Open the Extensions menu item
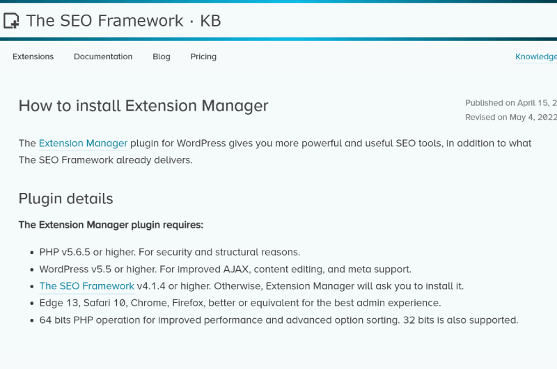 pos(33,56)
